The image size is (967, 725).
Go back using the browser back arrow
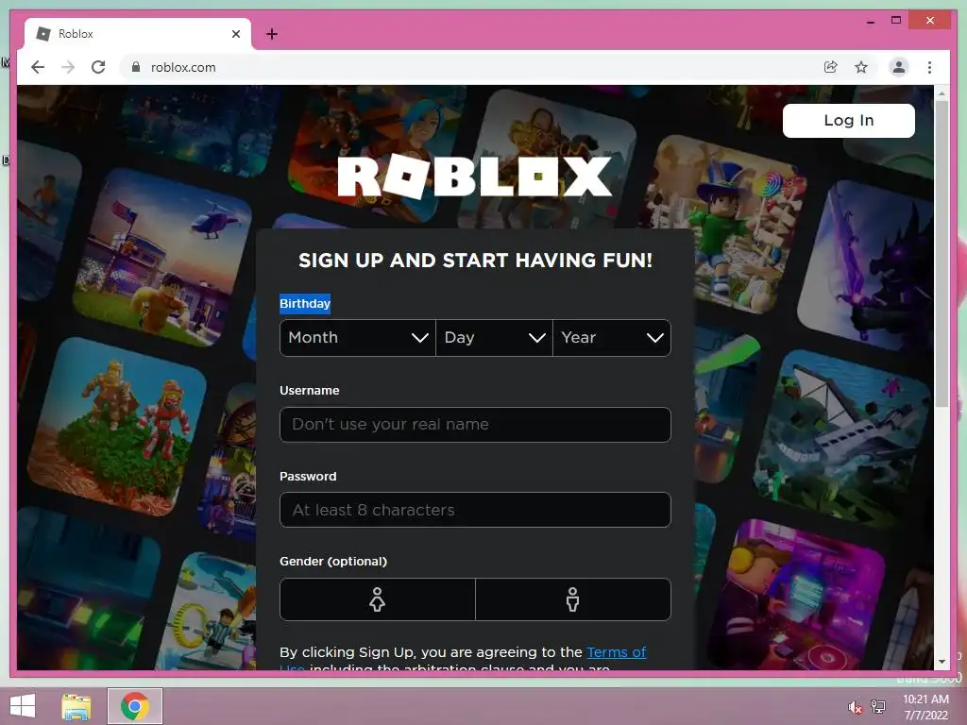tap(38, 67)
